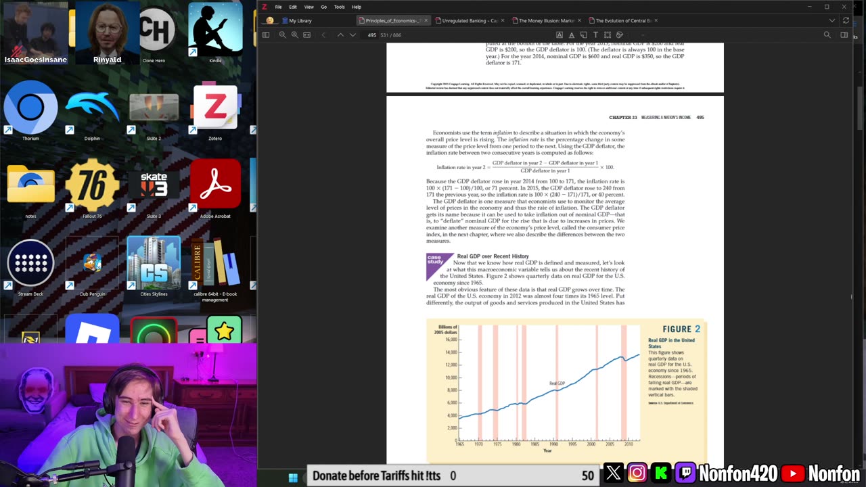Close the Principles_of_Economics tab
The image size is (866, 487).
coord(426,21)
